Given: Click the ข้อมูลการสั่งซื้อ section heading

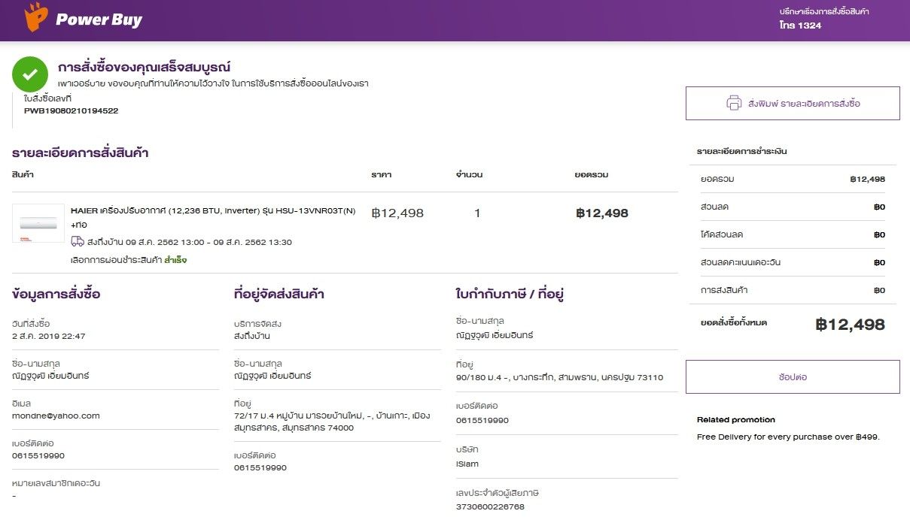Looking at the screenshot, I should pos(56,294).
